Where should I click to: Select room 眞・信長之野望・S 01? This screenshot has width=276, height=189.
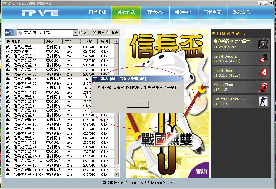(60, 156)
